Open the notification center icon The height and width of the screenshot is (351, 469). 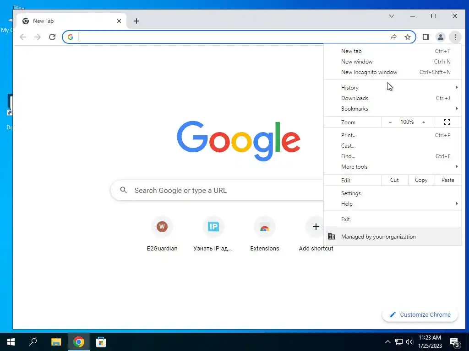(x=455, y=343)
